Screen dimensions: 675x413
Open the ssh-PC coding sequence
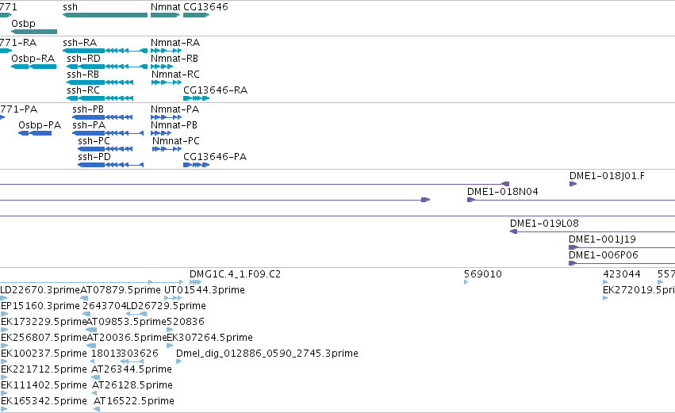[x=105, y=149]
